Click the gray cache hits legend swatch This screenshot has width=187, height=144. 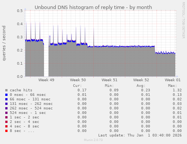(x=6, y=90)
